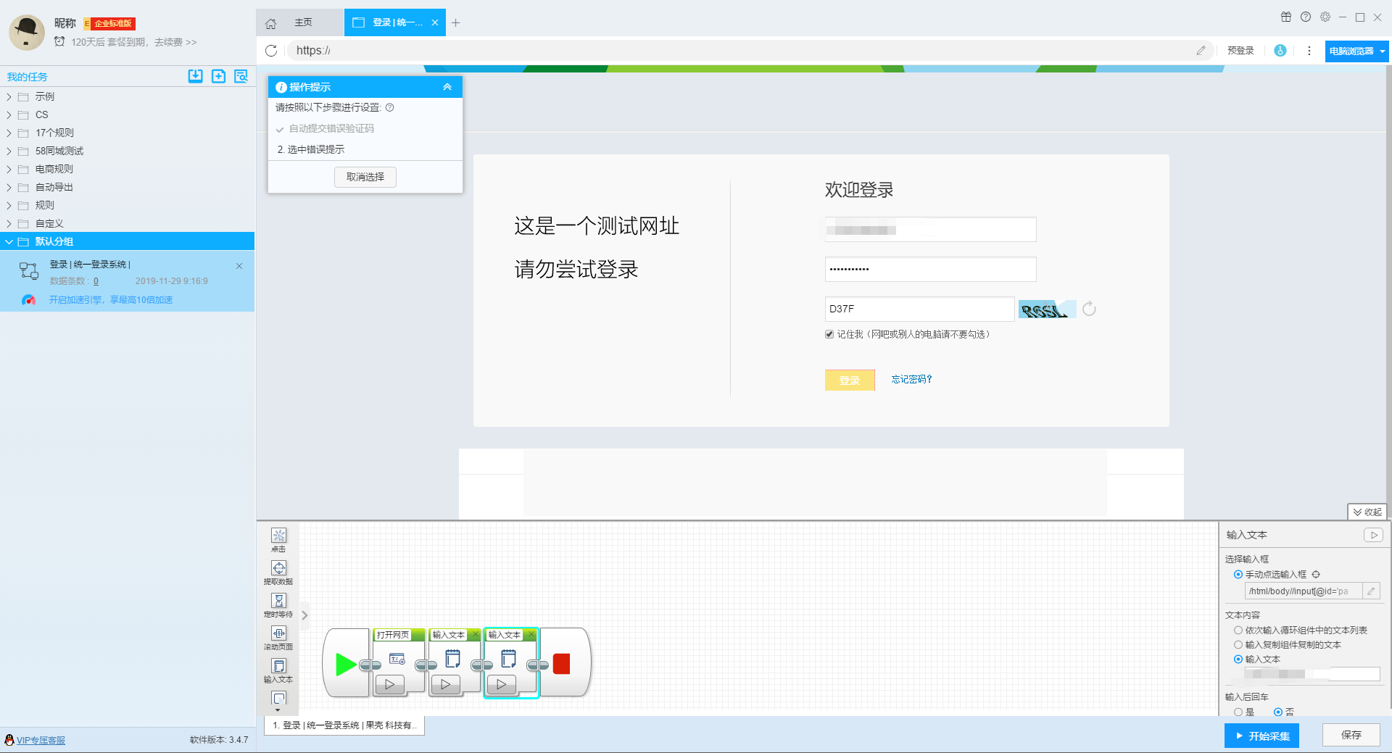Open the settings gear icon

click(1325, 17)
